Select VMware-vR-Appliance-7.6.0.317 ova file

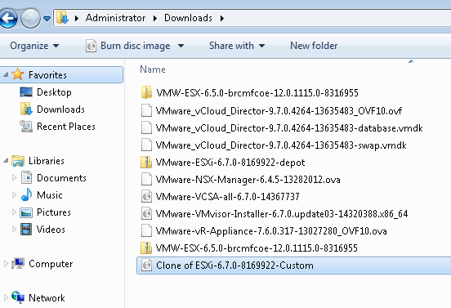tap(271, 231)
